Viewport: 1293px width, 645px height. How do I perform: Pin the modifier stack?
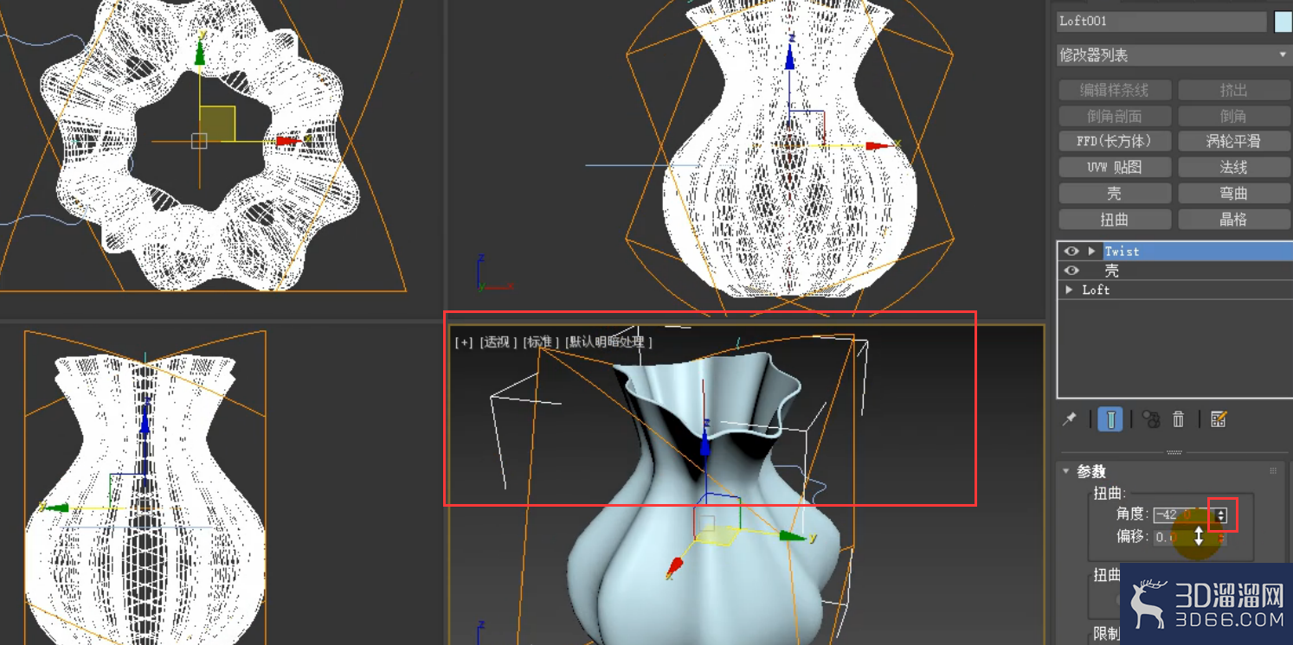pyautogui.click(x=1070, y=419)
